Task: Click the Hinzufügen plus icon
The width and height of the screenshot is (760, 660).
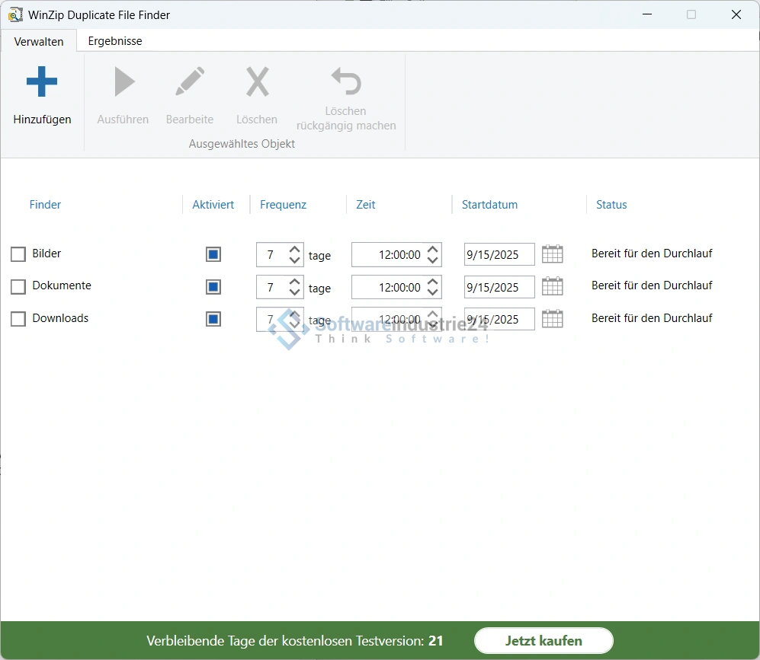Action: pyautogui.click(x=42, y=82)
